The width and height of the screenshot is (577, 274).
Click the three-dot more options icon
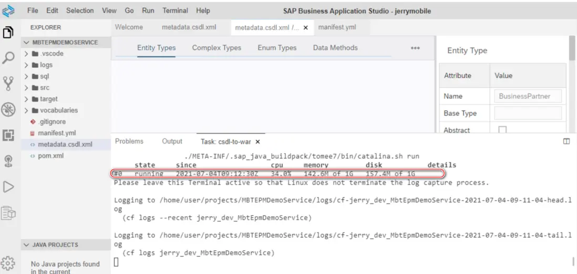pos(415,48)
